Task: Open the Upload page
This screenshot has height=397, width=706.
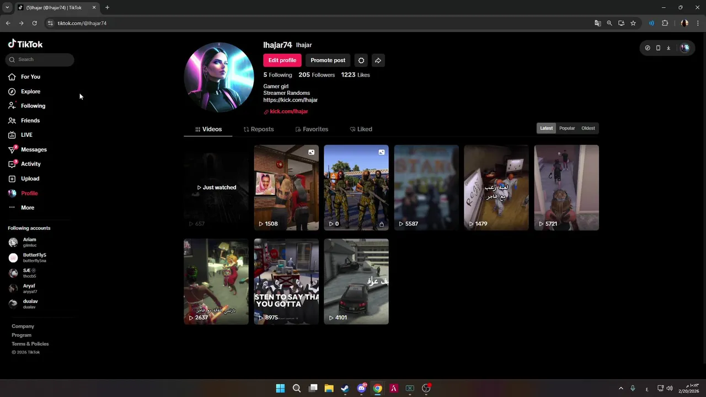Action: click(30, 179)
